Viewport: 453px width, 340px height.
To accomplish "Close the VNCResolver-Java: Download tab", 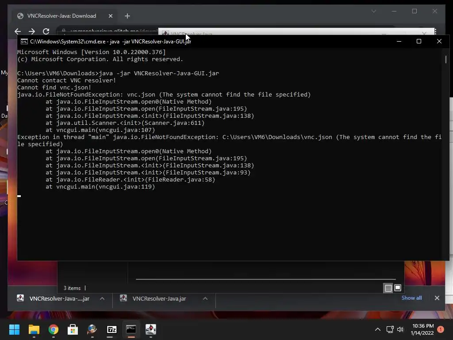I will click(110, 16).
